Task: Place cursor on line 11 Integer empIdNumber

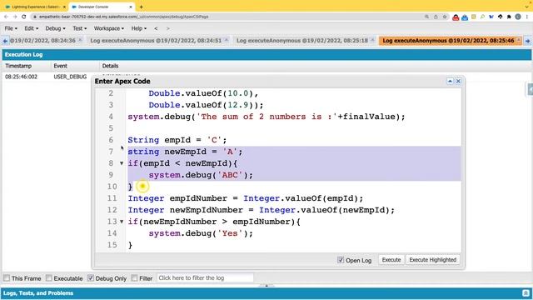Action: pos(245,198)
